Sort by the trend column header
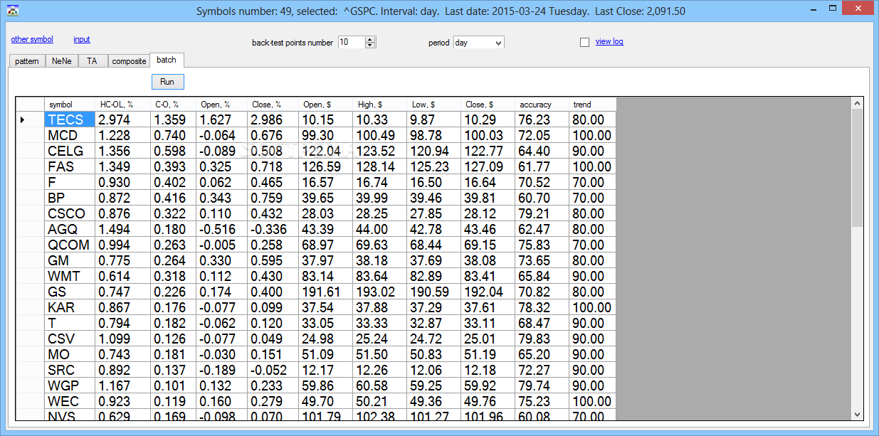 [592, 105]
